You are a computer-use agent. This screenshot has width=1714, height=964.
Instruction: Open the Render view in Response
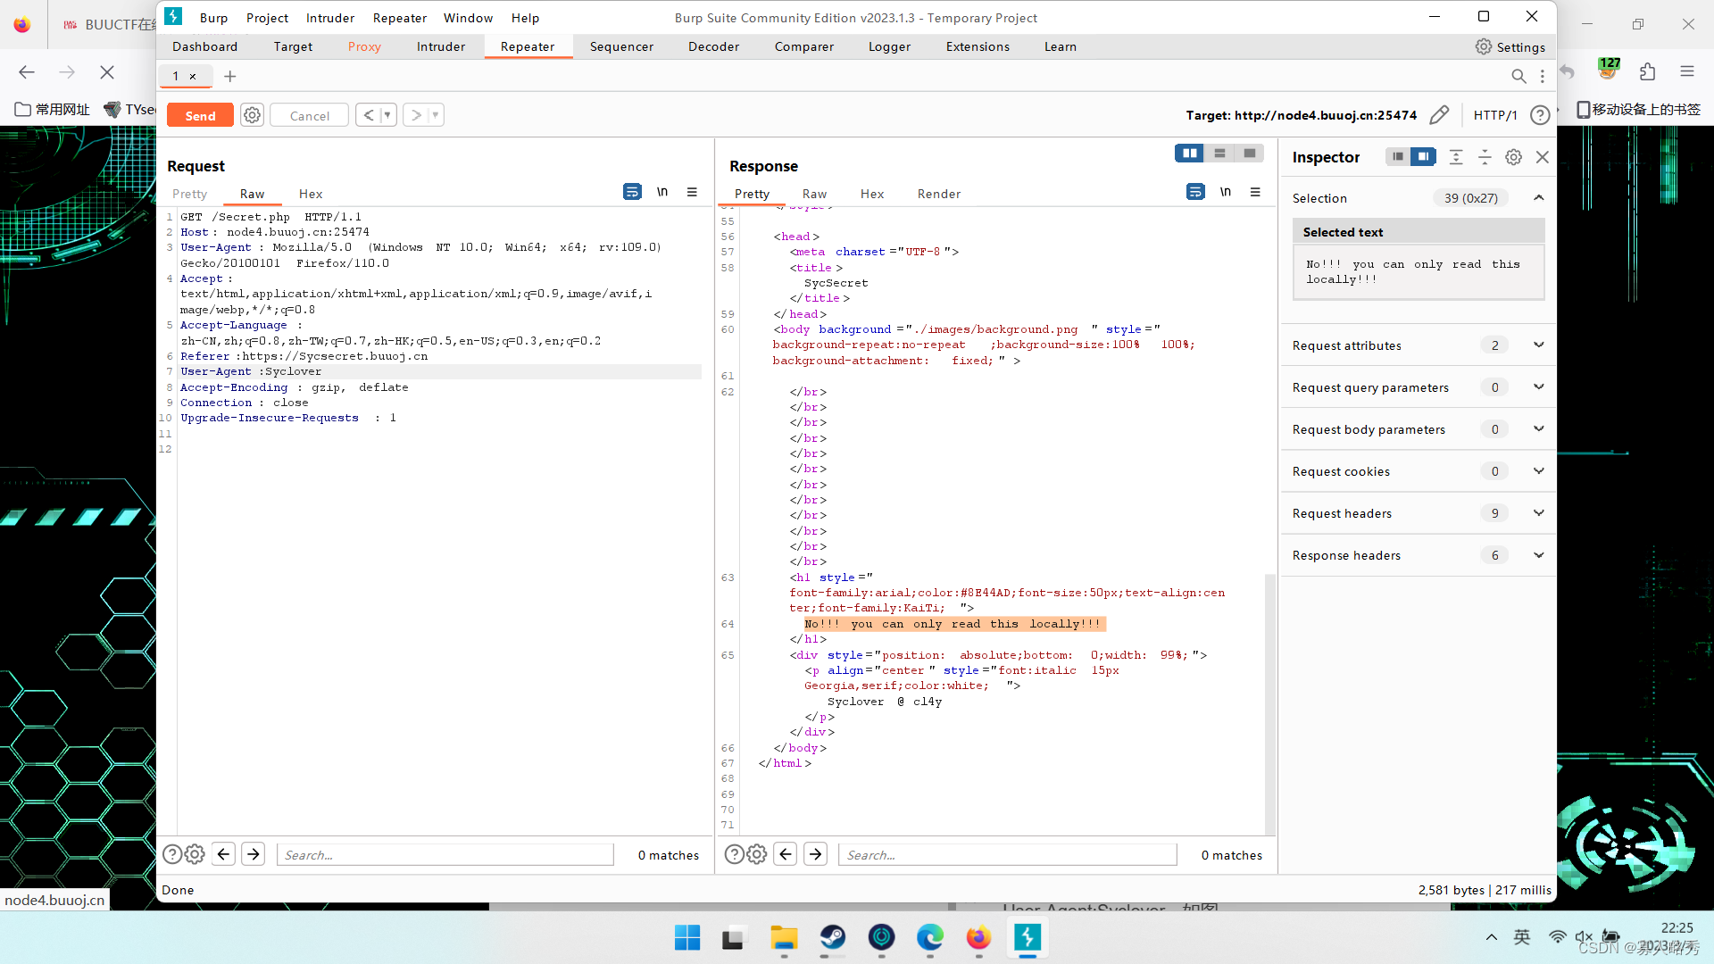point(938,194)
